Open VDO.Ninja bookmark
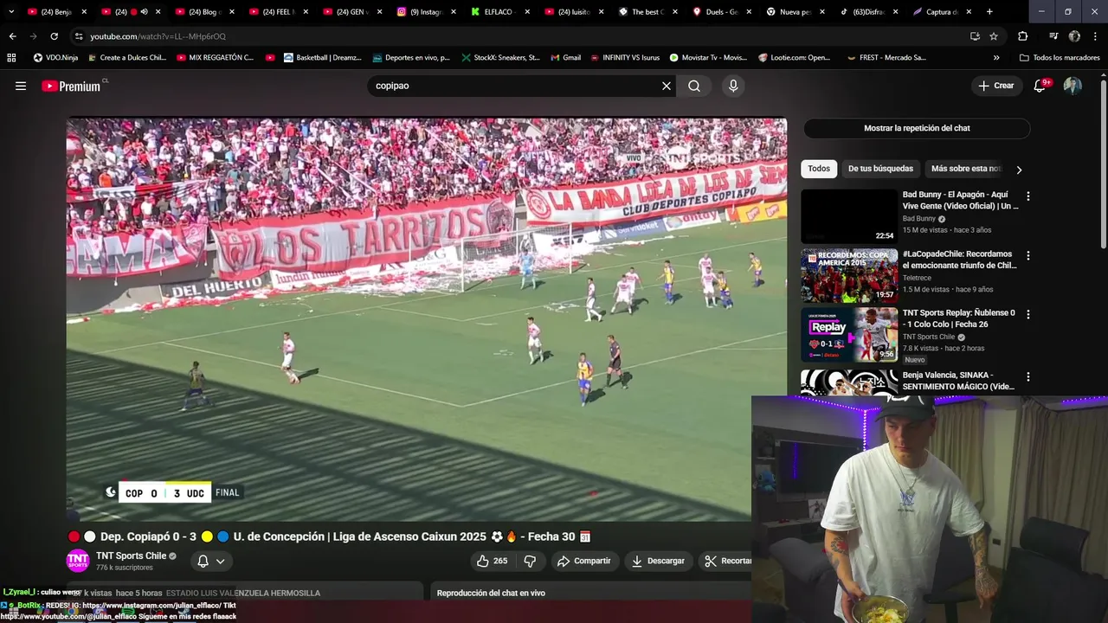Screen dimensions: 1108x623 click(x=55, y=58)
